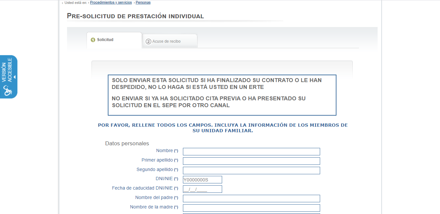
Task: Click into the Primer apellido field
Action: point(252,161)
